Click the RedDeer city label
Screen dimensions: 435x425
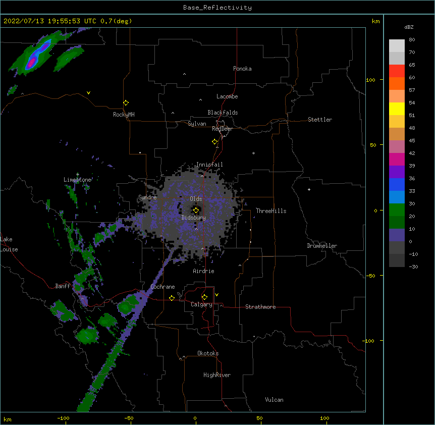point(222,129)
